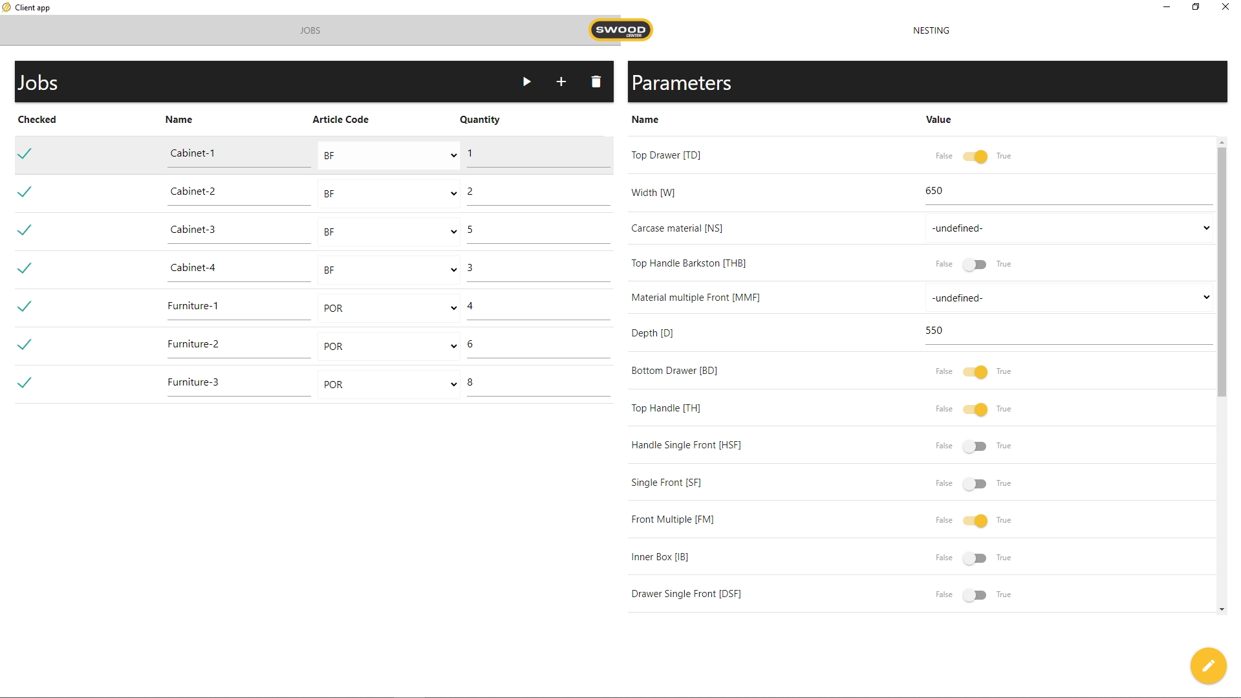1241x698 pixels.
Task: Switch to the JOBS tab
Action: [310, 30]
